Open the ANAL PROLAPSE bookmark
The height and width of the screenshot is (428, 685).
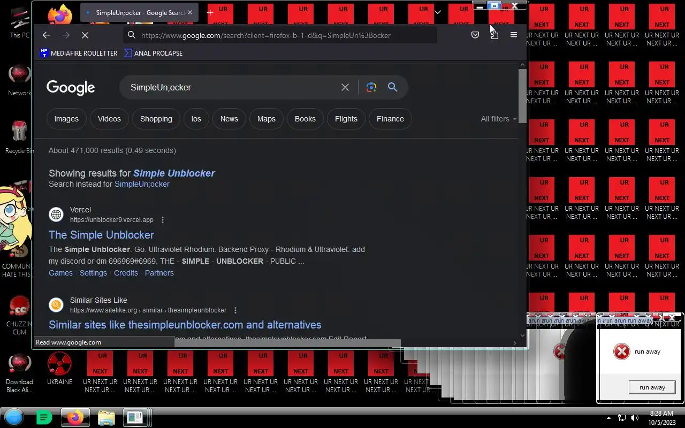tap(153, 53)
